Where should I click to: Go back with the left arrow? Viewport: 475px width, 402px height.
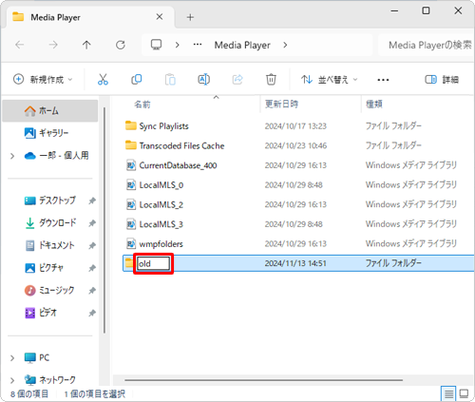coord(20,45)
